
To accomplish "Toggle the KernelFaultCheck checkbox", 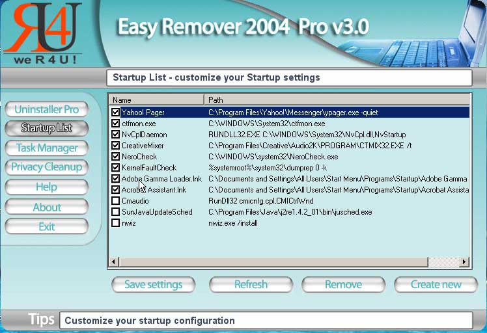I will [115, 168].
